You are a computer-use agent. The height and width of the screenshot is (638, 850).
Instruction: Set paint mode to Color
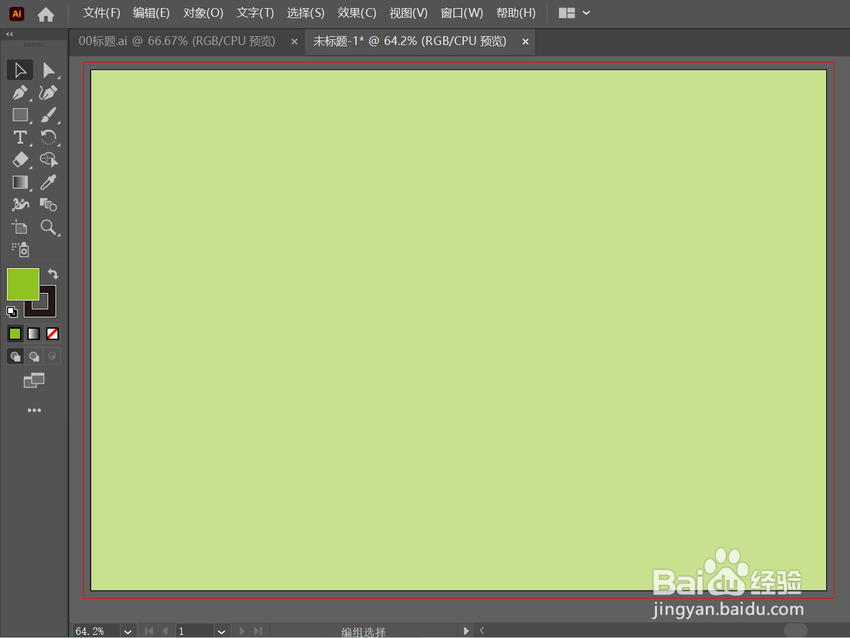click(15, 334)
